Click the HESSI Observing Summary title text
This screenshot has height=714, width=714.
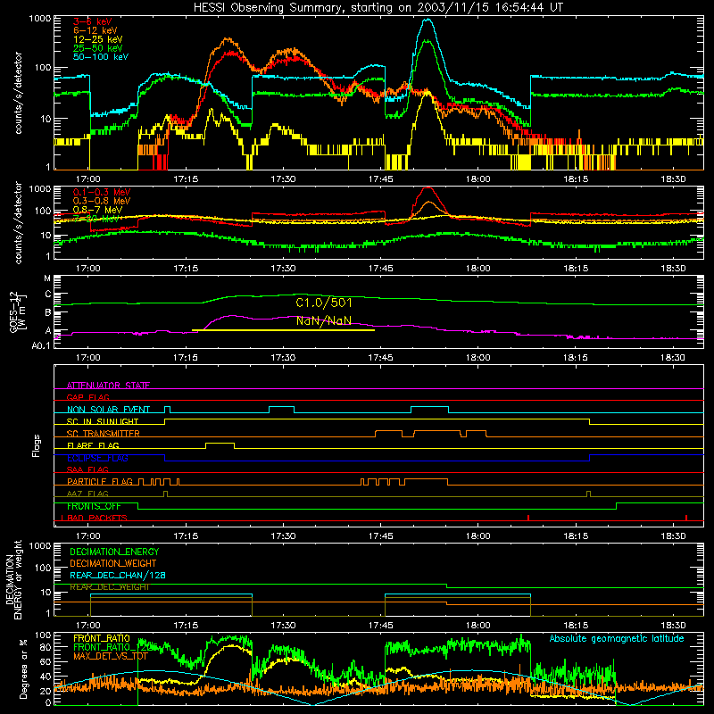click(x=378, y=8)
